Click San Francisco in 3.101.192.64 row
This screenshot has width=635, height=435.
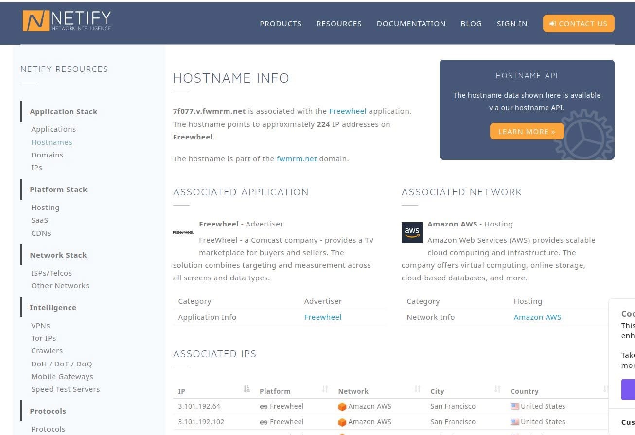click(453, 406)
